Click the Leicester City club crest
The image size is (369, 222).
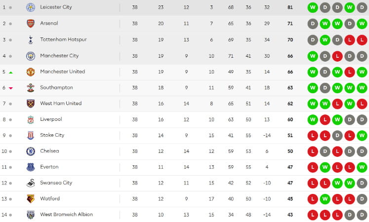pyautogui.click(x=31, y=7)
